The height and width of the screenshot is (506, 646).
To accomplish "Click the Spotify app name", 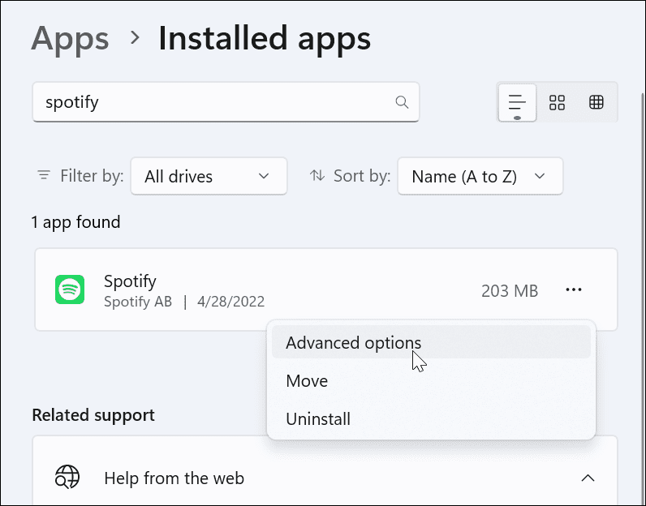I will click(130, 281).
